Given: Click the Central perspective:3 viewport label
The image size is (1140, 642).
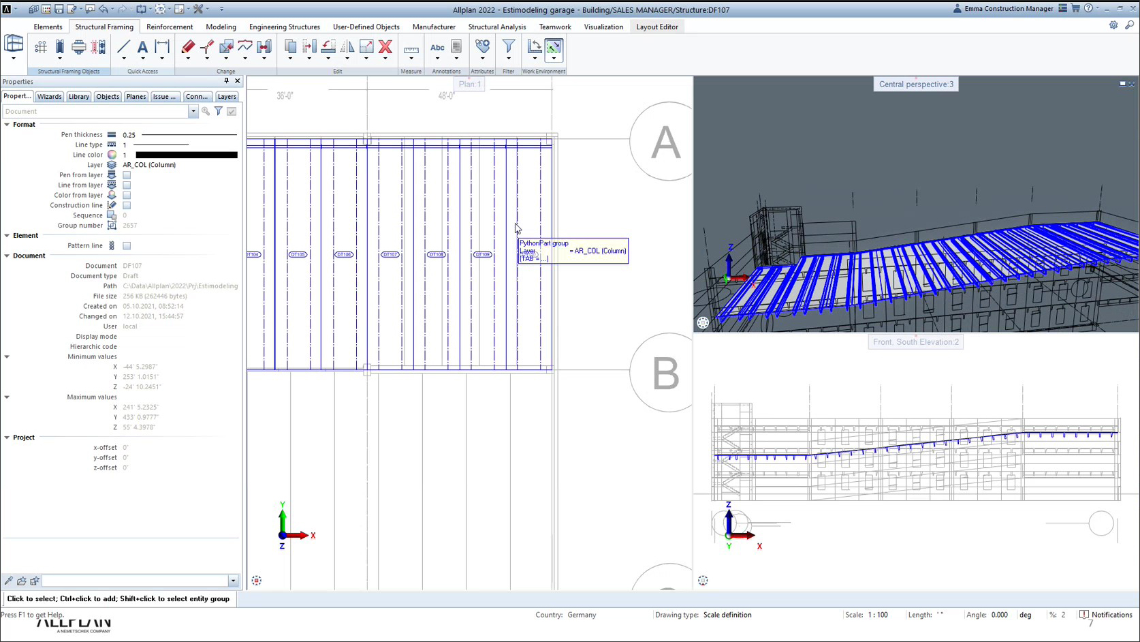Looking at the screenshot, I should pyautogui.click(x=916, y=85).
